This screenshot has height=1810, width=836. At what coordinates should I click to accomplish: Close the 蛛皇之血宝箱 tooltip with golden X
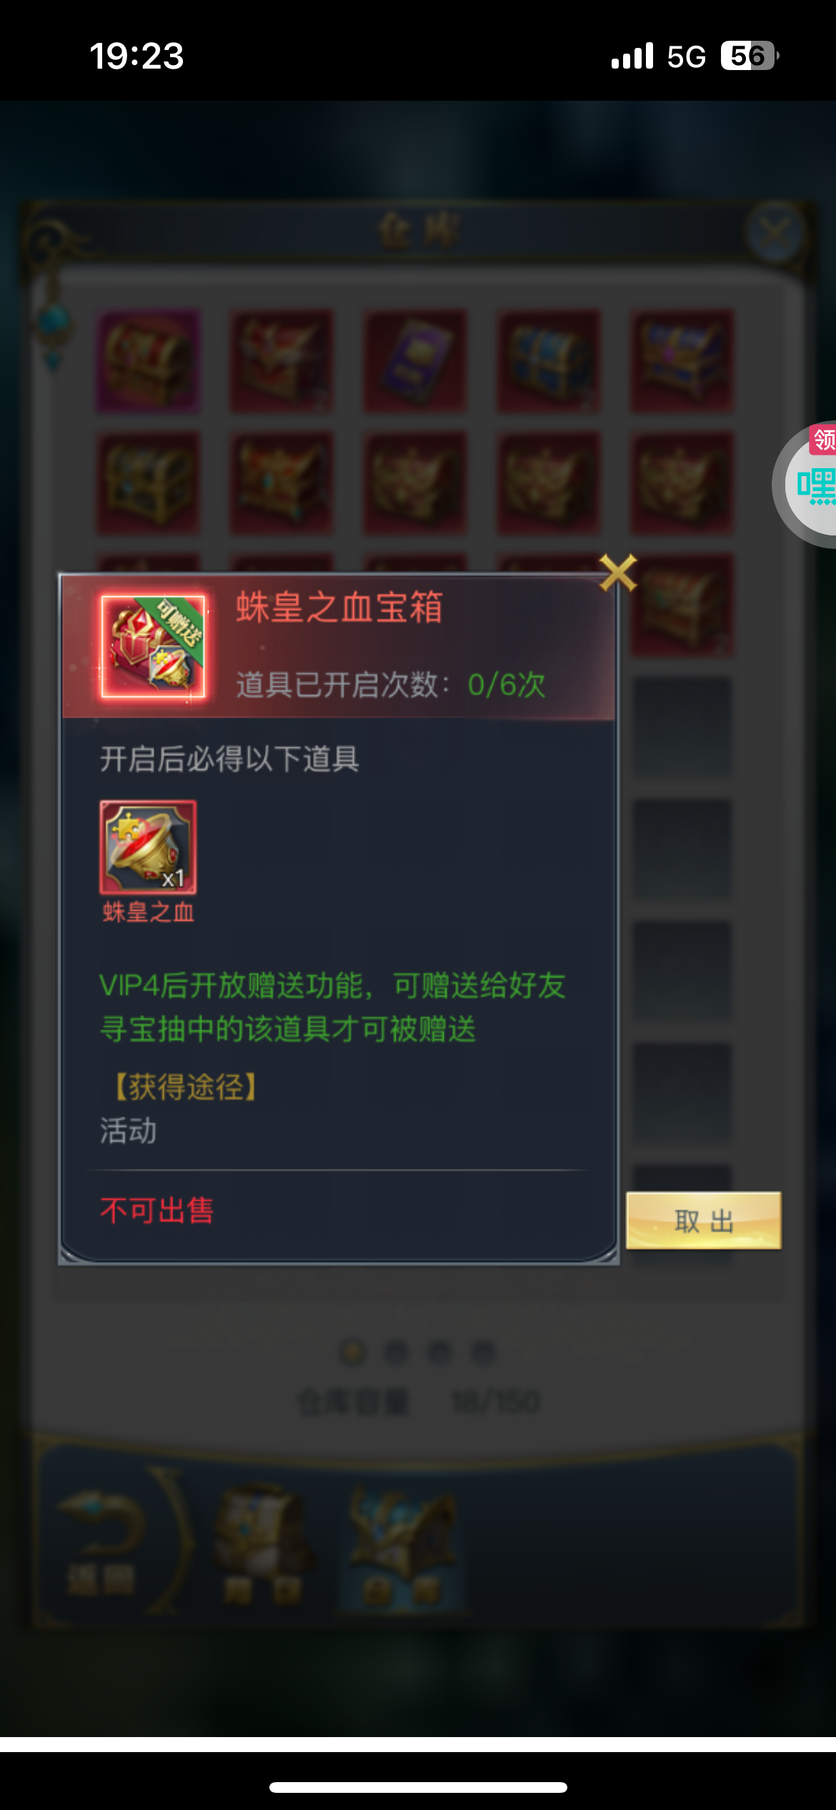tap(618, 573)
